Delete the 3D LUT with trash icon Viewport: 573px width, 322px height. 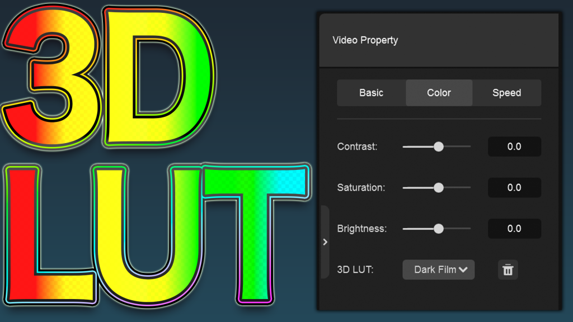click(508, 270)
